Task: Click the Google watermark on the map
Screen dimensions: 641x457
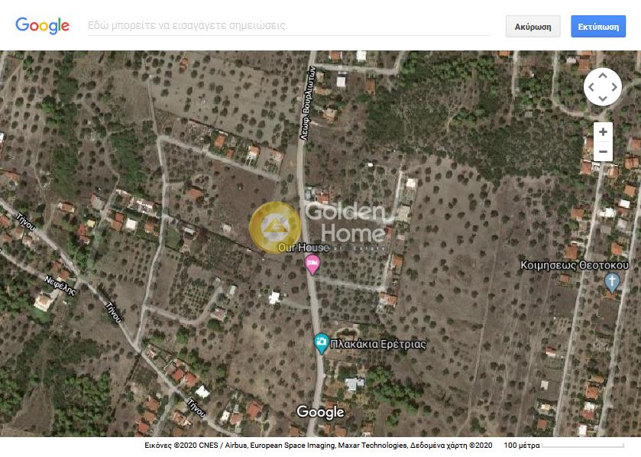Action: 321,412
